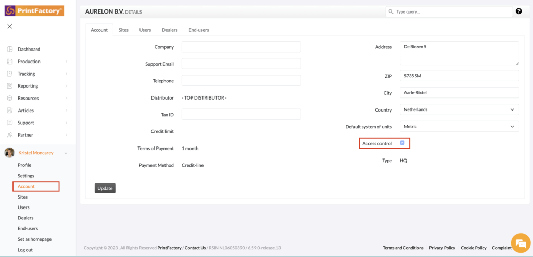
Task: Open the help question mark icon
Action: point(518,11)
